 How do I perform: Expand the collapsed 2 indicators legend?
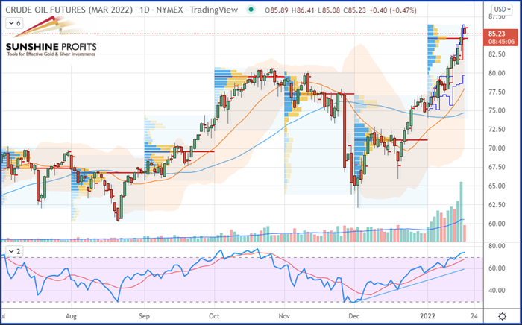coord(14,251)
